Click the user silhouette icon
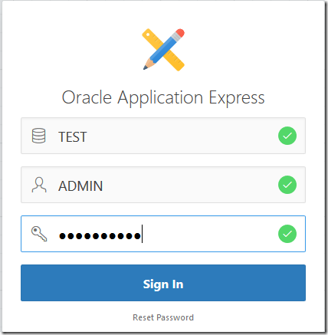The image size is (328, 335). (39, 185)
